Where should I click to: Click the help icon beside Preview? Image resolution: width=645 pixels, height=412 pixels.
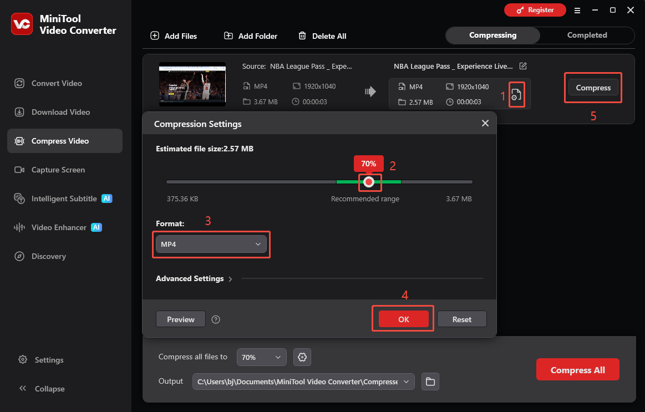tap(216, 319)
